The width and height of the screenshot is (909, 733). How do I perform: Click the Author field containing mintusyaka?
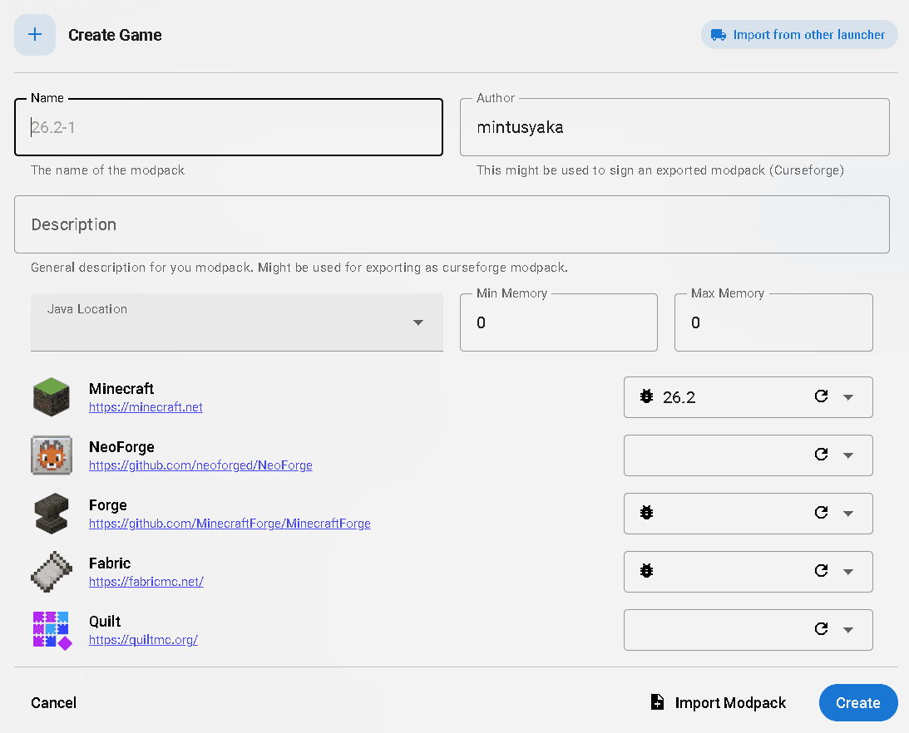click(674, 127)
